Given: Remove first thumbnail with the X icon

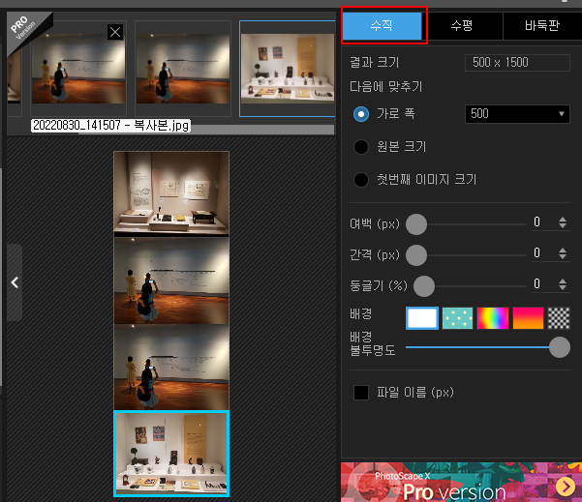Looking at the screenshot, I should click(115, 32).
